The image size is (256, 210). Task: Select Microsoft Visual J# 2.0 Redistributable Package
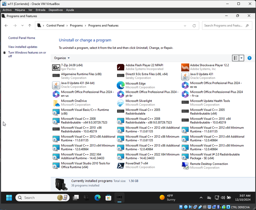pos(213,156)
